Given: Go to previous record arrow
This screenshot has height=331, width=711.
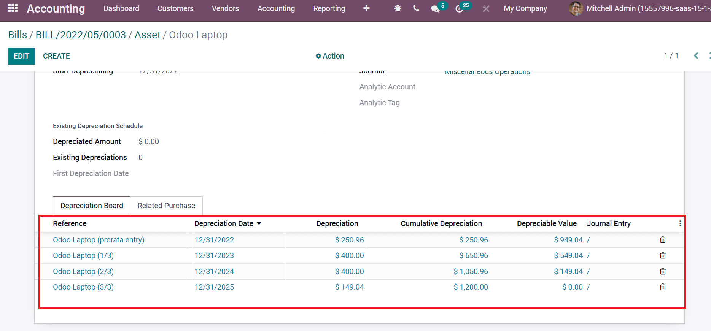Looking at the screenshot, I should (x=696, y=56).
